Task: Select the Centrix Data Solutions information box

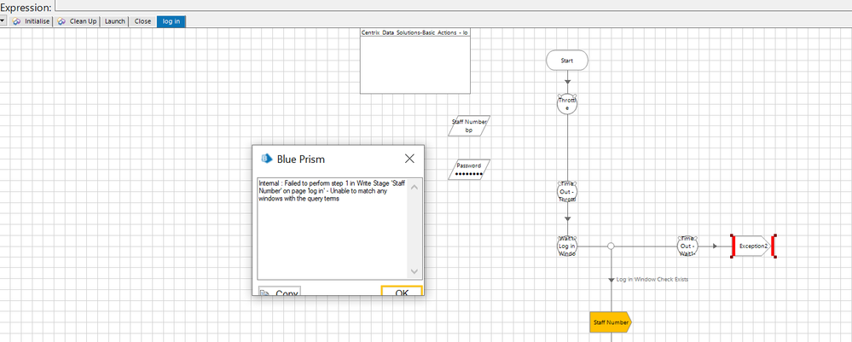Action: coord(415,61)
